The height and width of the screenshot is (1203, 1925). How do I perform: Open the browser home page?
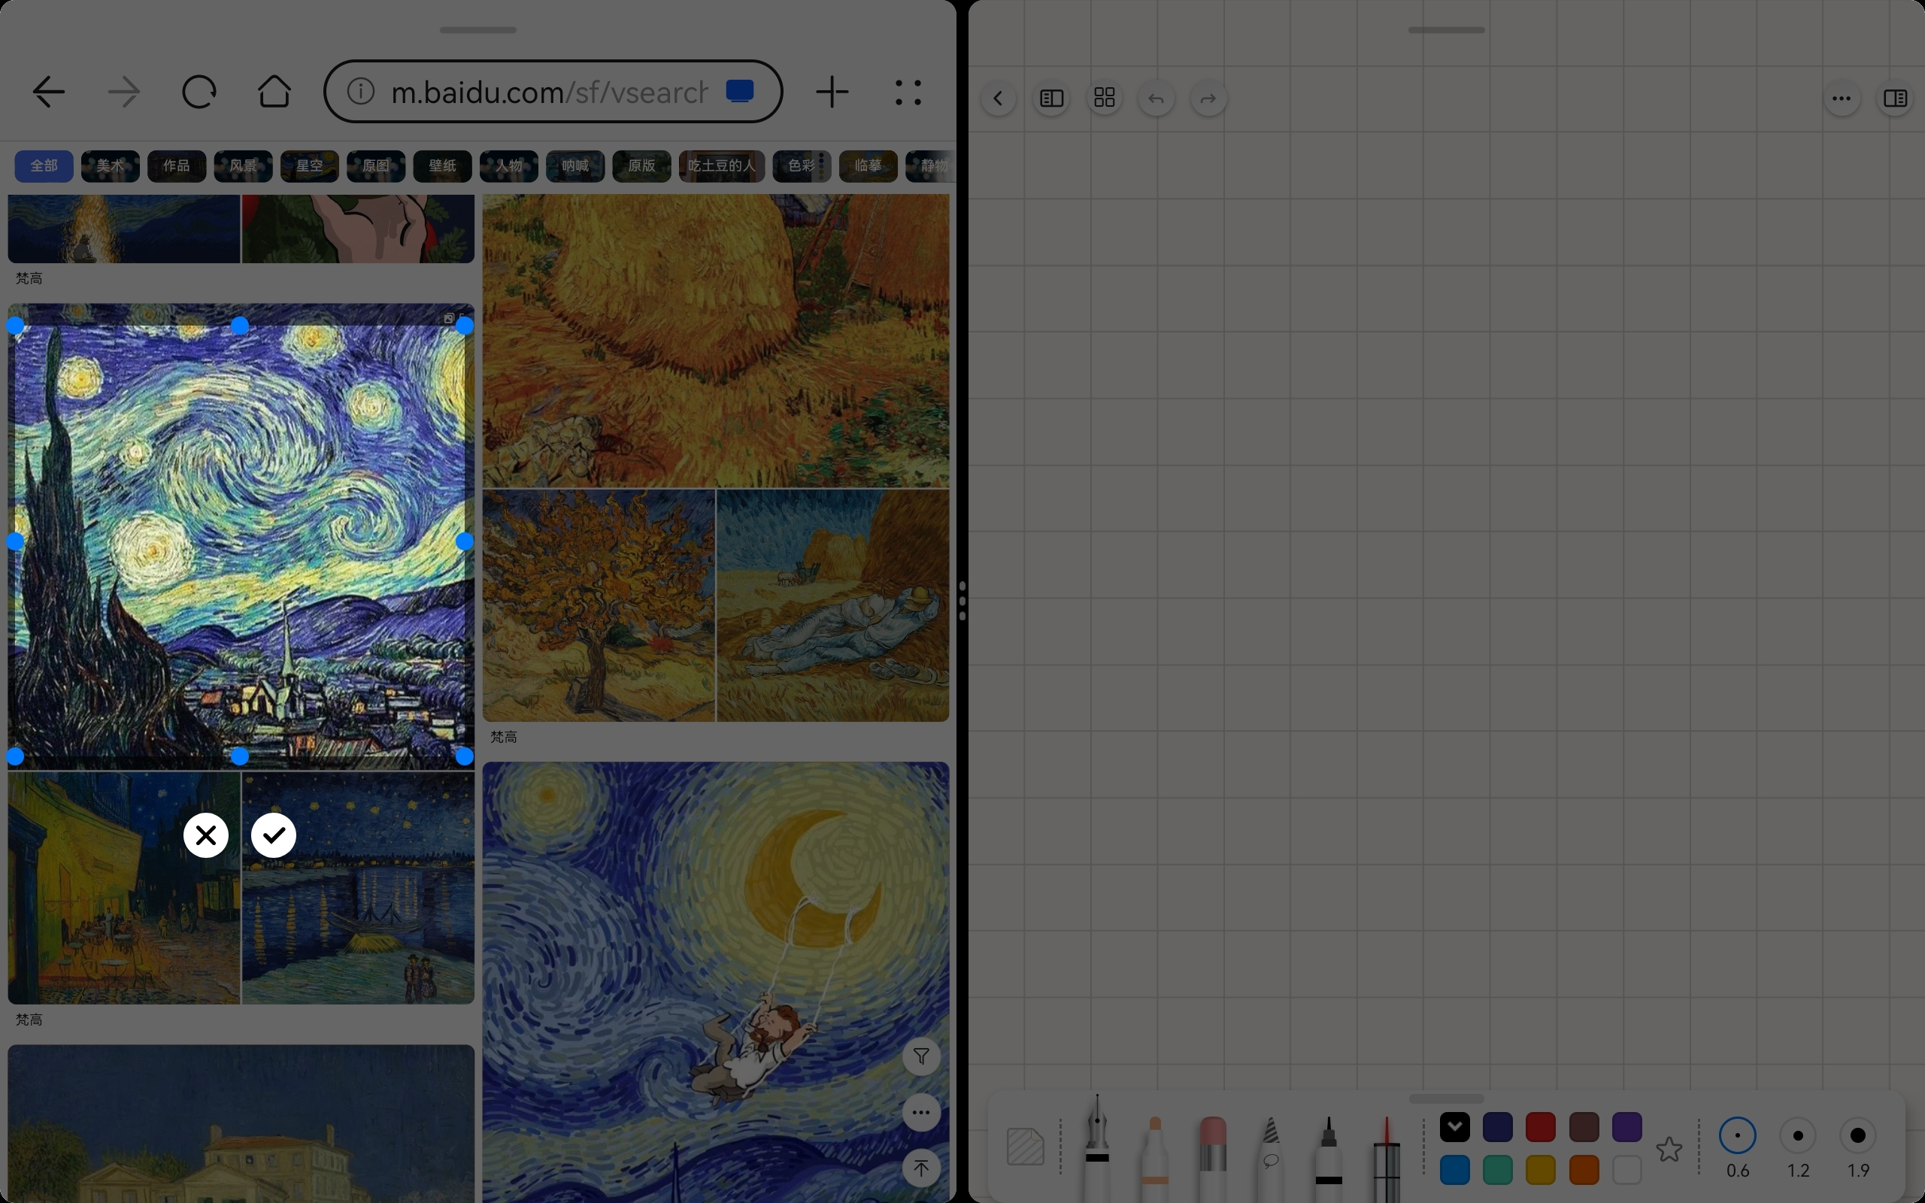pos(274,92)
